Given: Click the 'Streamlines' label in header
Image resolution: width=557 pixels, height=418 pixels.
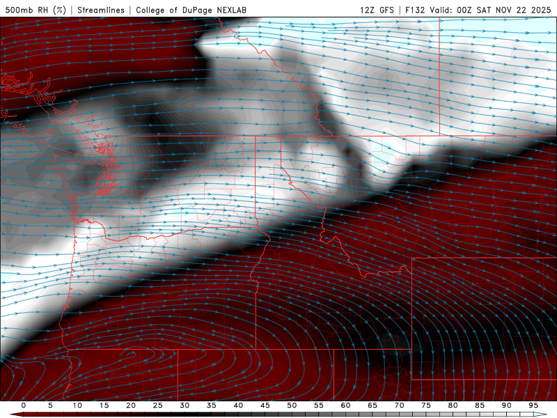Looking at the screenshot, I should 101,10.
